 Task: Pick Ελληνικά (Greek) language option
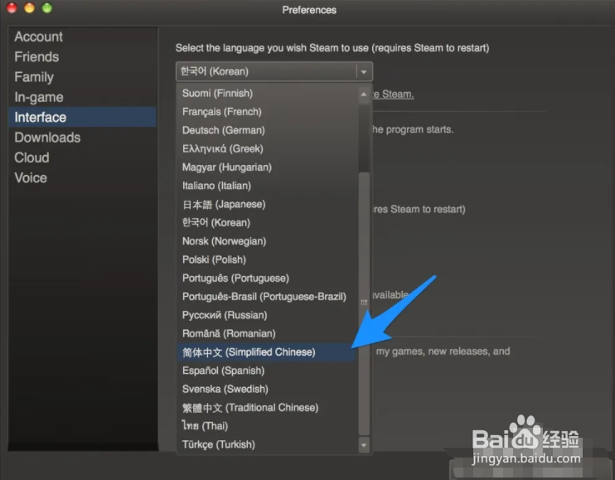[267, 148]
